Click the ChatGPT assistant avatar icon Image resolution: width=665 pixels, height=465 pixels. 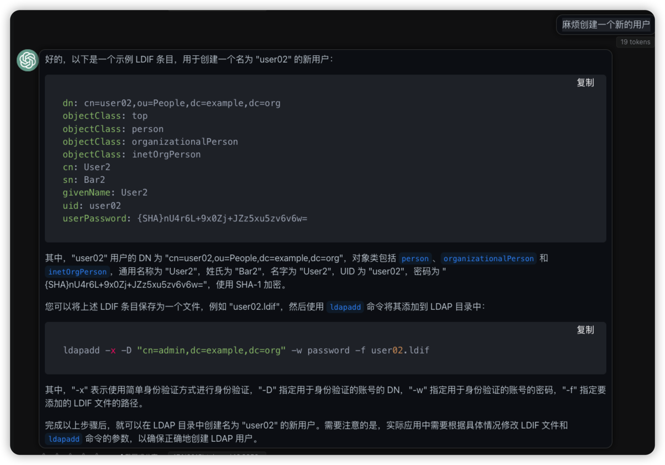point(28,60)
